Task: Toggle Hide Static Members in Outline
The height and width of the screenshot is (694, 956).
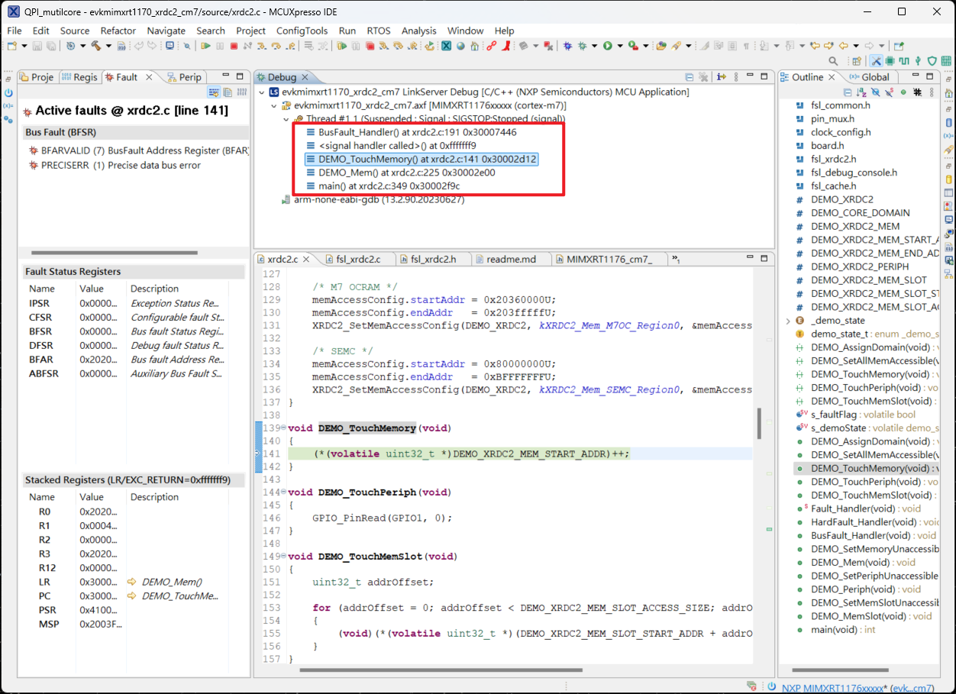Action: click(x=889, y=92)
